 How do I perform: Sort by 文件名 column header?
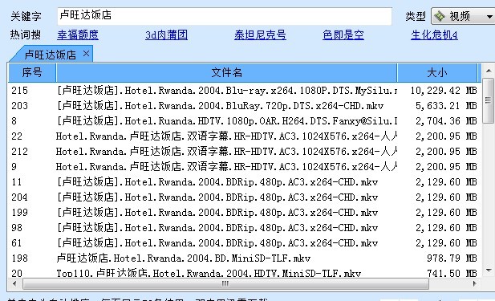[226, 73]
